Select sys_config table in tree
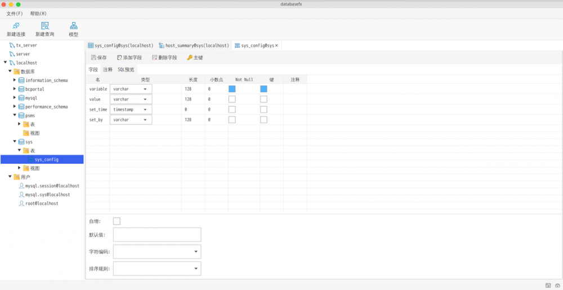This screenshot has height=290, width=563. pyautogui.click(x=42, y=159)
